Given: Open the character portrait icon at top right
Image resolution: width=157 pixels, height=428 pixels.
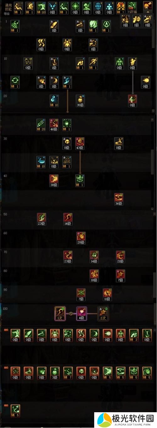Looking at the screenshot, I should (147, 5).
